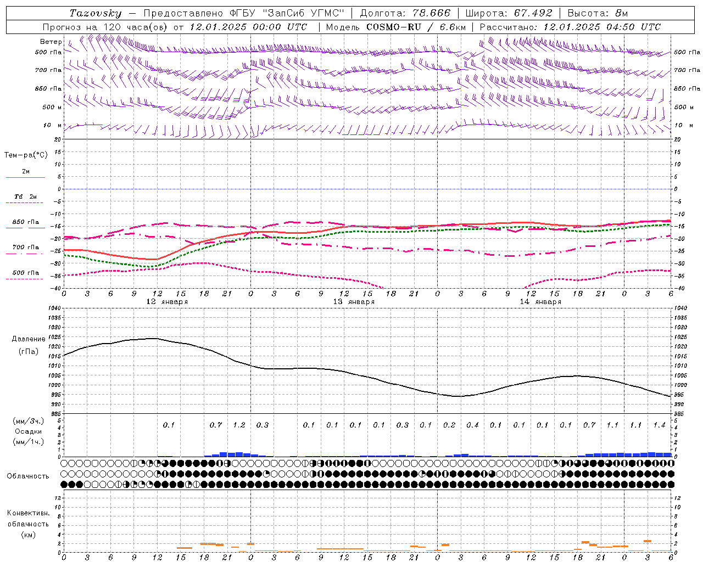Click the '(км)' unit under convective cloudiness
Image resolution: width=703 pixels, height=562 pixels.
28,535
